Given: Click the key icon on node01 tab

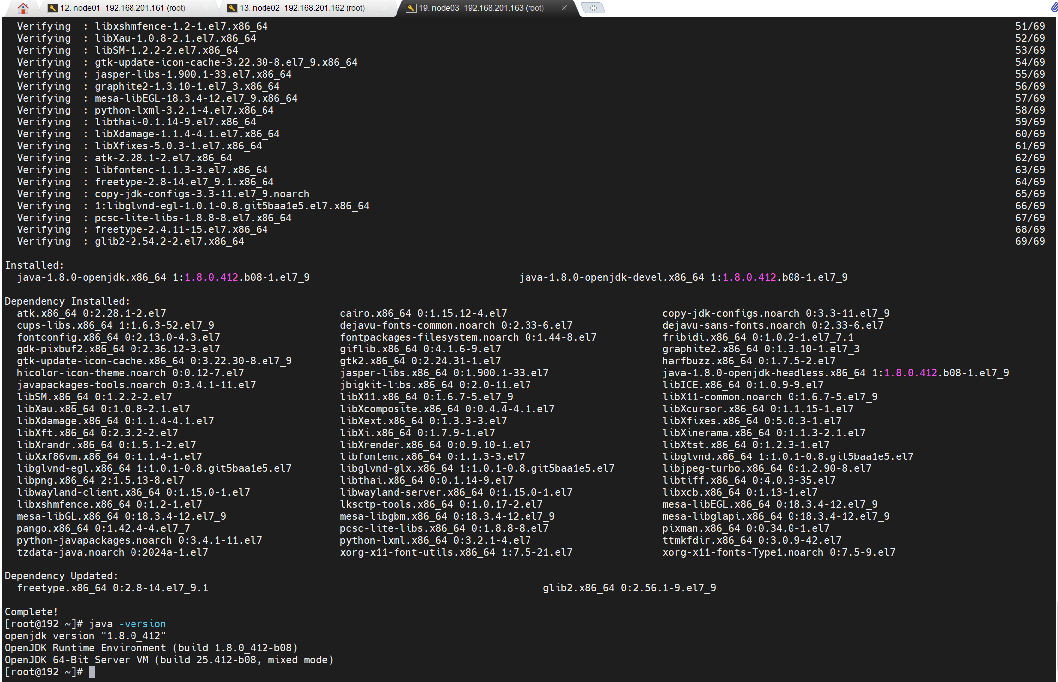Looking at the screenshot, I should coord(53,8).
